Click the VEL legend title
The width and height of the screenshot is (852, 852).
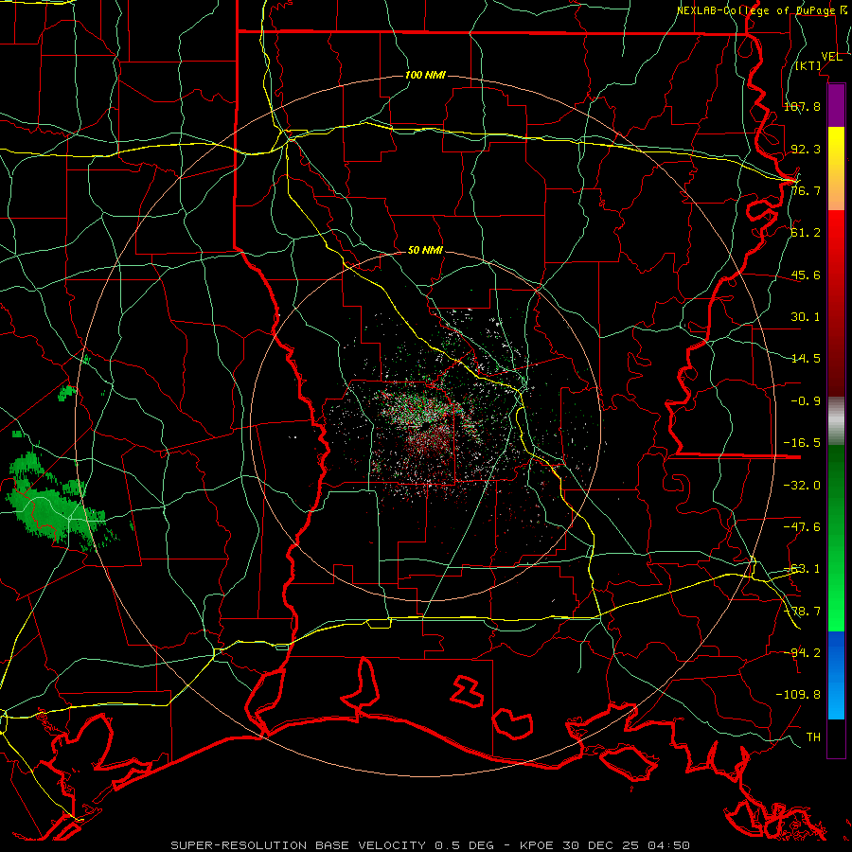[x=831, y=57]
